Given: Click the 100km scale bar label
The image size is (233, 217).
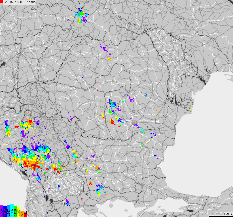Looking at the screenshot, I should coord(228,214).
